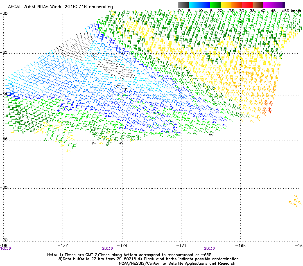Click the isolated yellow wind barbs cluster near -68
The width and height of the screenshot is (303, 266).
(295, 201)
